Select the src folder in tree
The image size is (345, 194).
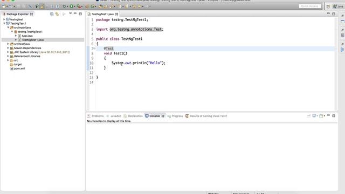pyautogui.click(x=16, y=60)
